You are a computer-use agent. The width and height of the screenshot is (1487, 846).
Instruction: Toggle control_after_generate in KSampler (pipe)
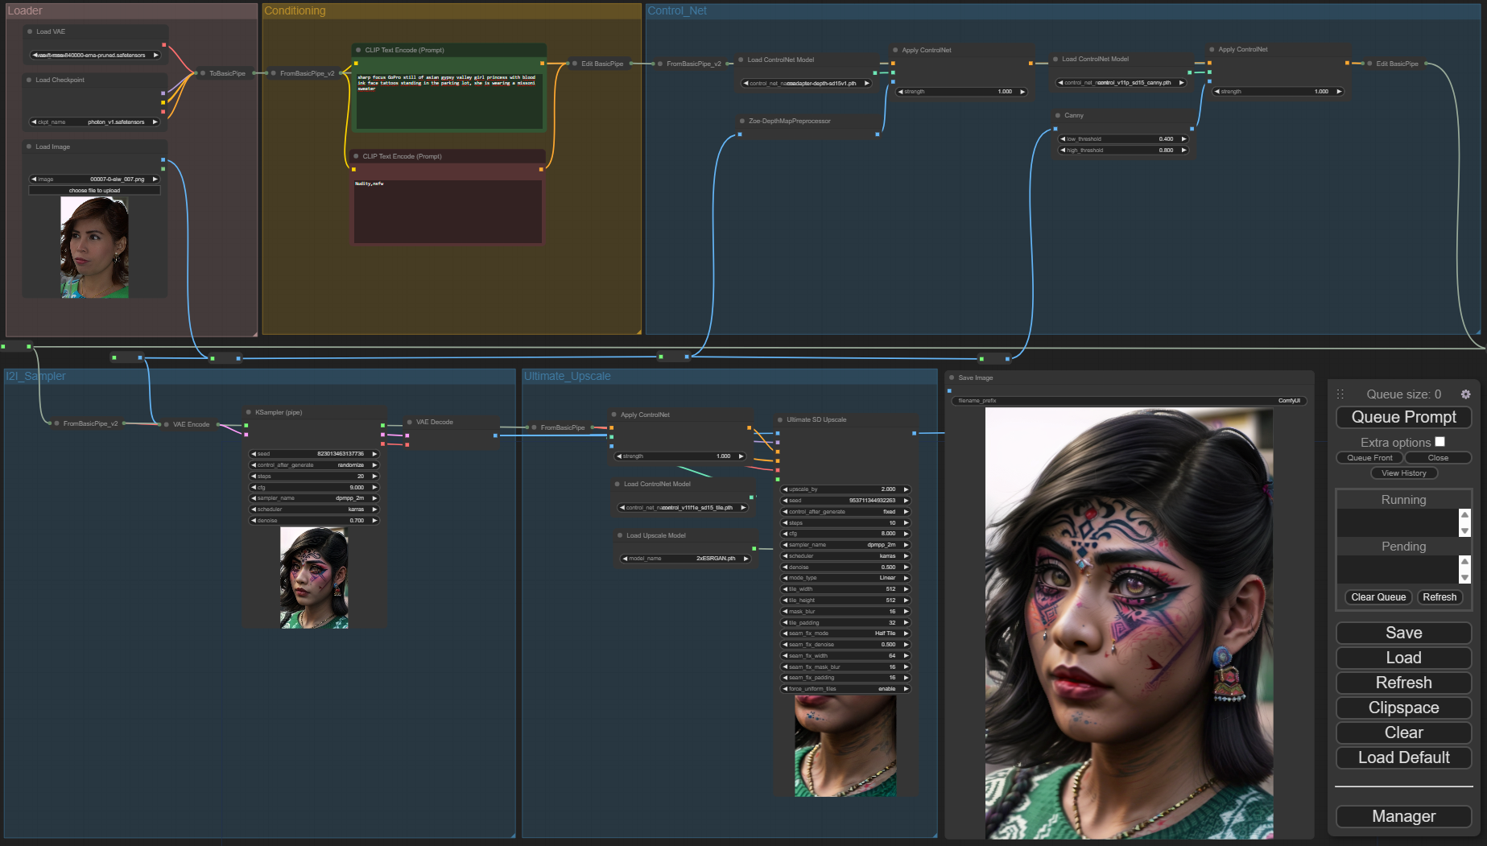tap(314, 465)
